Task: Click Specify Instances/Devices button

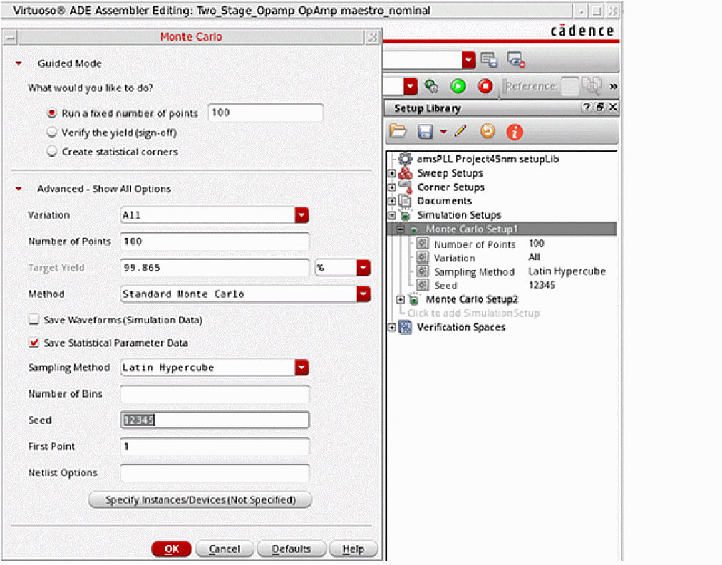Action: (200, 500)
